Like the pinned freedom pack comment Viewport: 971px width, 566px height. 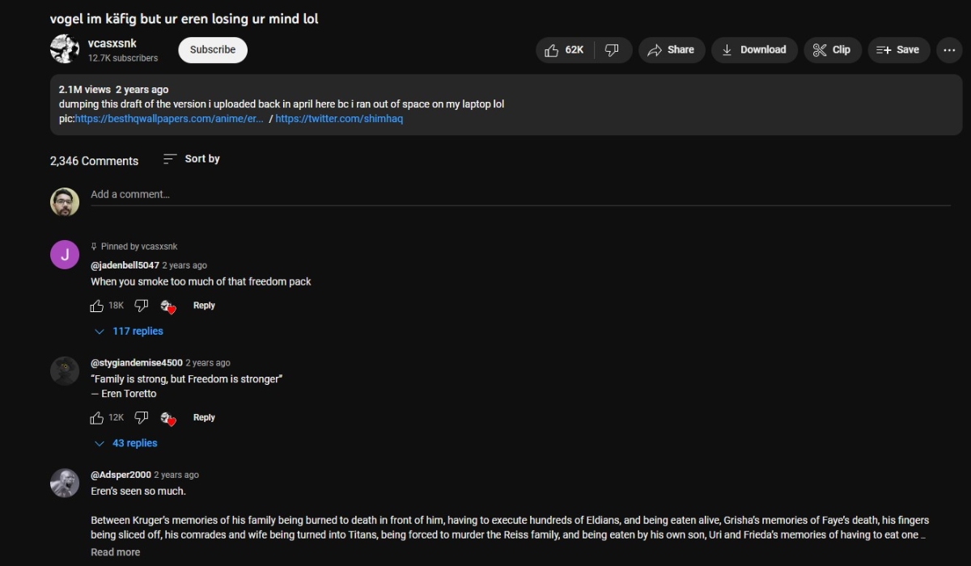tap(96, 306)
